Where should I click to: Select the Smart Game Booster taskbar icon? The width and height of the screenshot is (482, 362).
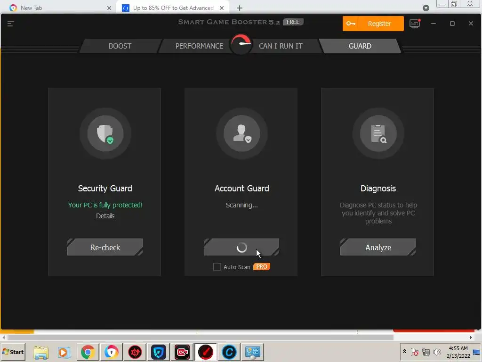[205, 352]
